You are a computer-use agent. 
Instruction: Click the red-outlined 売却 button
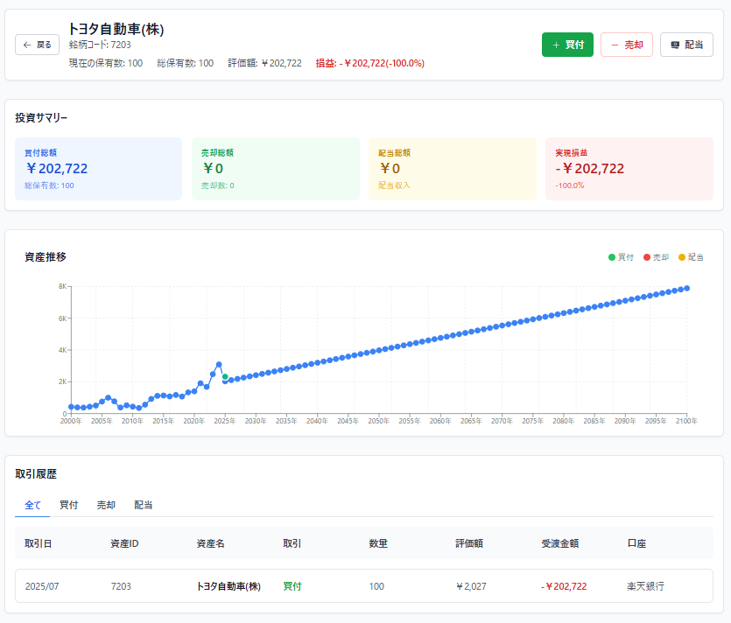pyautogui.click(x=627, y=45)
